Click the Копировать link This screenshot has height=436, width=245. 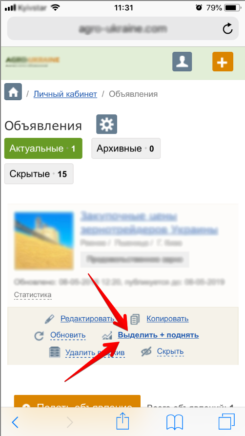167,319
